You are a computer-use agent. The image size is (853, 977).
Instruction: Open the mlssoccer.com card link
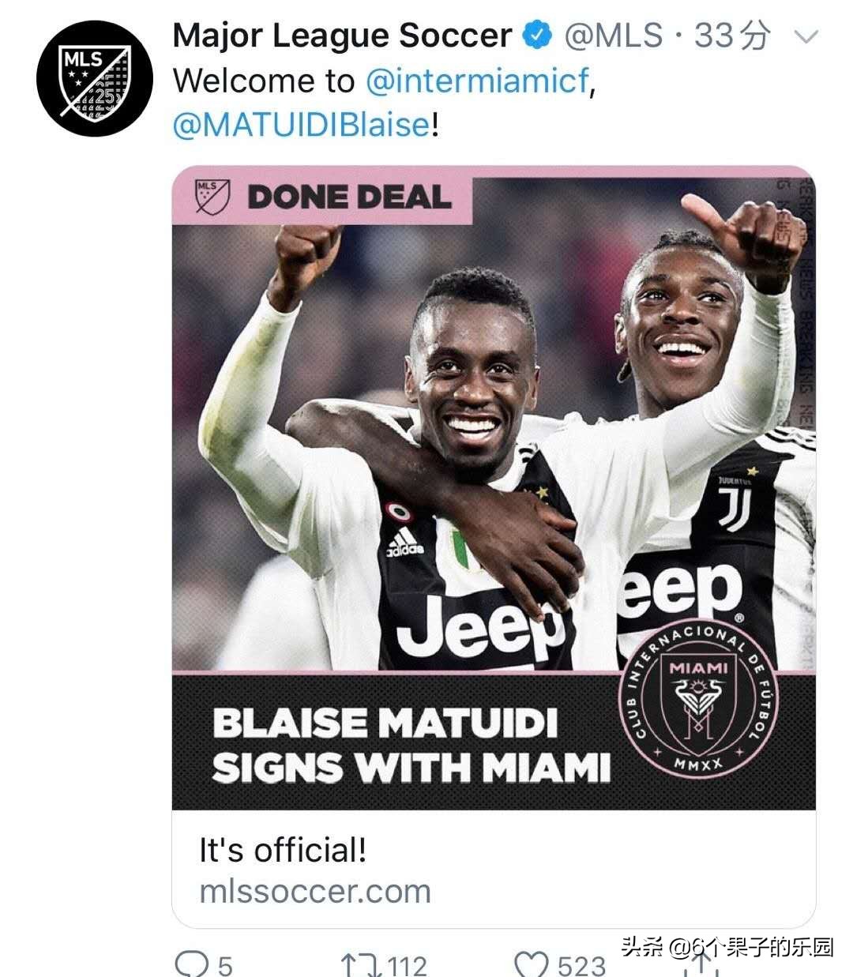point(315,892)
